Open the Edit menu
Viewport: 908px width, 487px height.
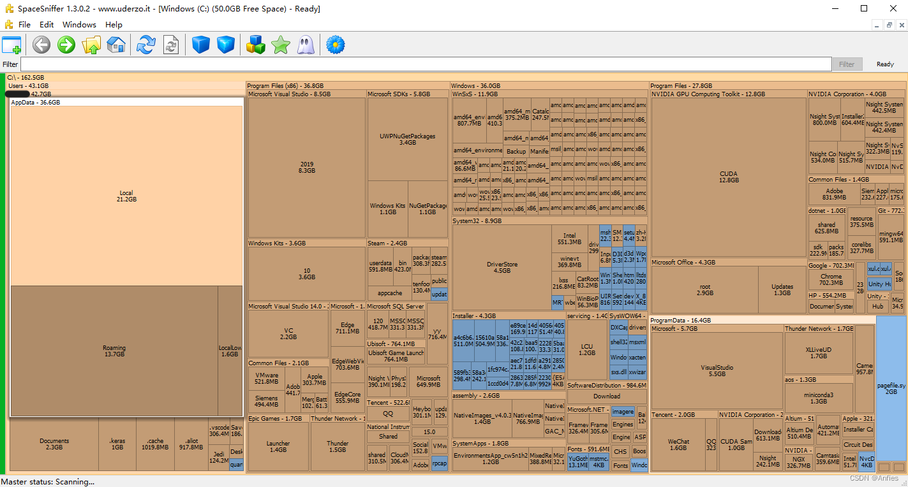47,24
